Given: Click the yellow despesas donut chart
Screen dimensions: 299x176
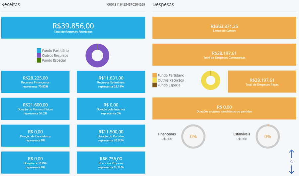Looking at the screenshot, I should pyautogui.click(x=211, y=81).
